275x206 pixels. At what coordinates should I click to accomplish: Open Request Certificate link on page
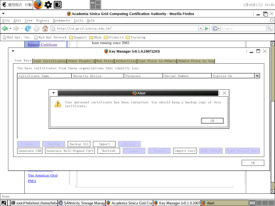(x=43, y=44)
